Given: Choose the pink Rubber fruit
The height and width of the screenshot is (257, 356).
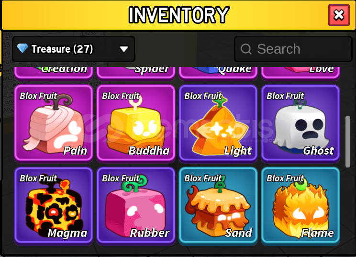Looking at the screenshot, I should 136,206.
